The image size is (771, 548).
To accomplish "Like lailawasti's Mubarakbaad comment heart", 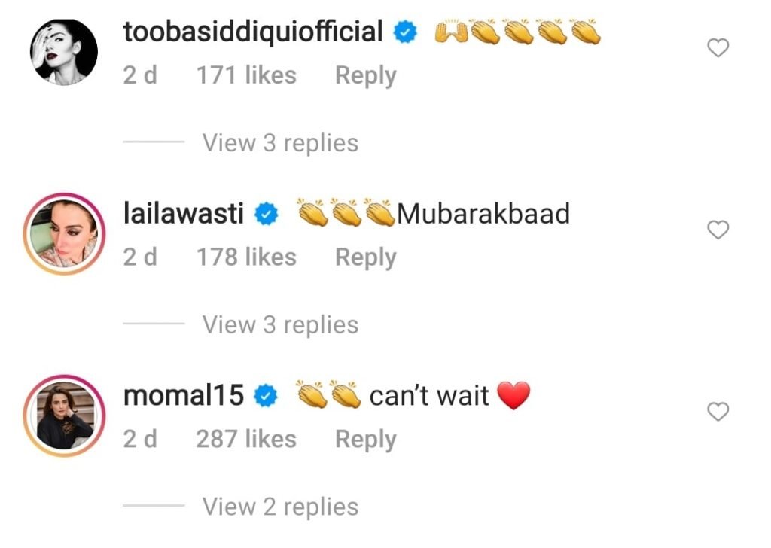I will (718, 230).
